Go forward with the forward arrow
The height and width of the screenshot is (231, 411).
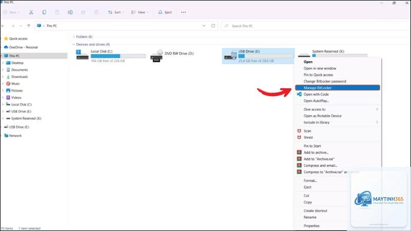tap(12, 26)
